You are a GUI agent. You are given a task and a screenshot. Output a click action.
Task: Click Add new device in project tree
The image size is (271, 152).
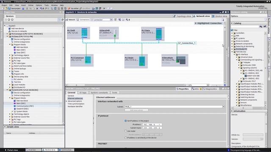coord(17,28)
